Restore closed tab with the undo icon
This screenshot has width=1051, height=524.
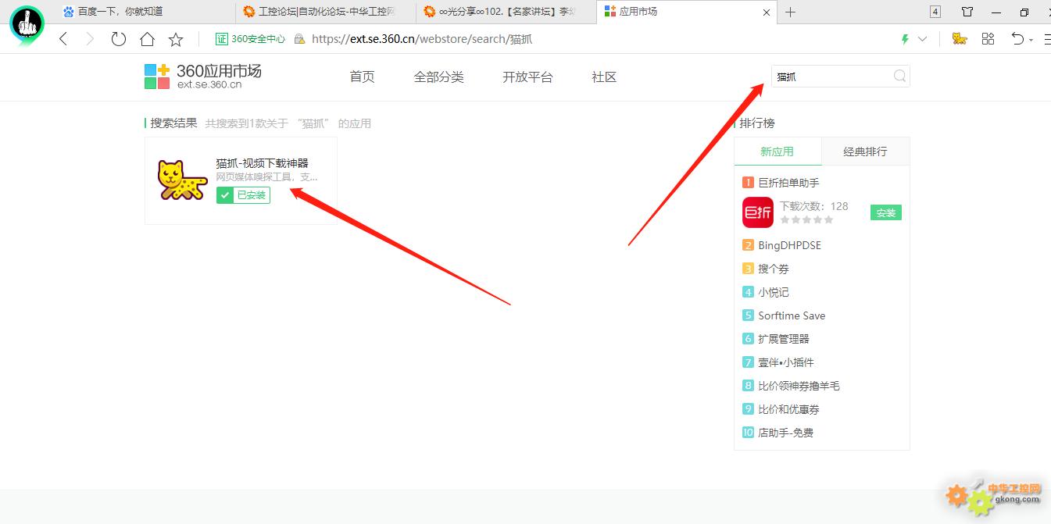(x=1017, y=39)
